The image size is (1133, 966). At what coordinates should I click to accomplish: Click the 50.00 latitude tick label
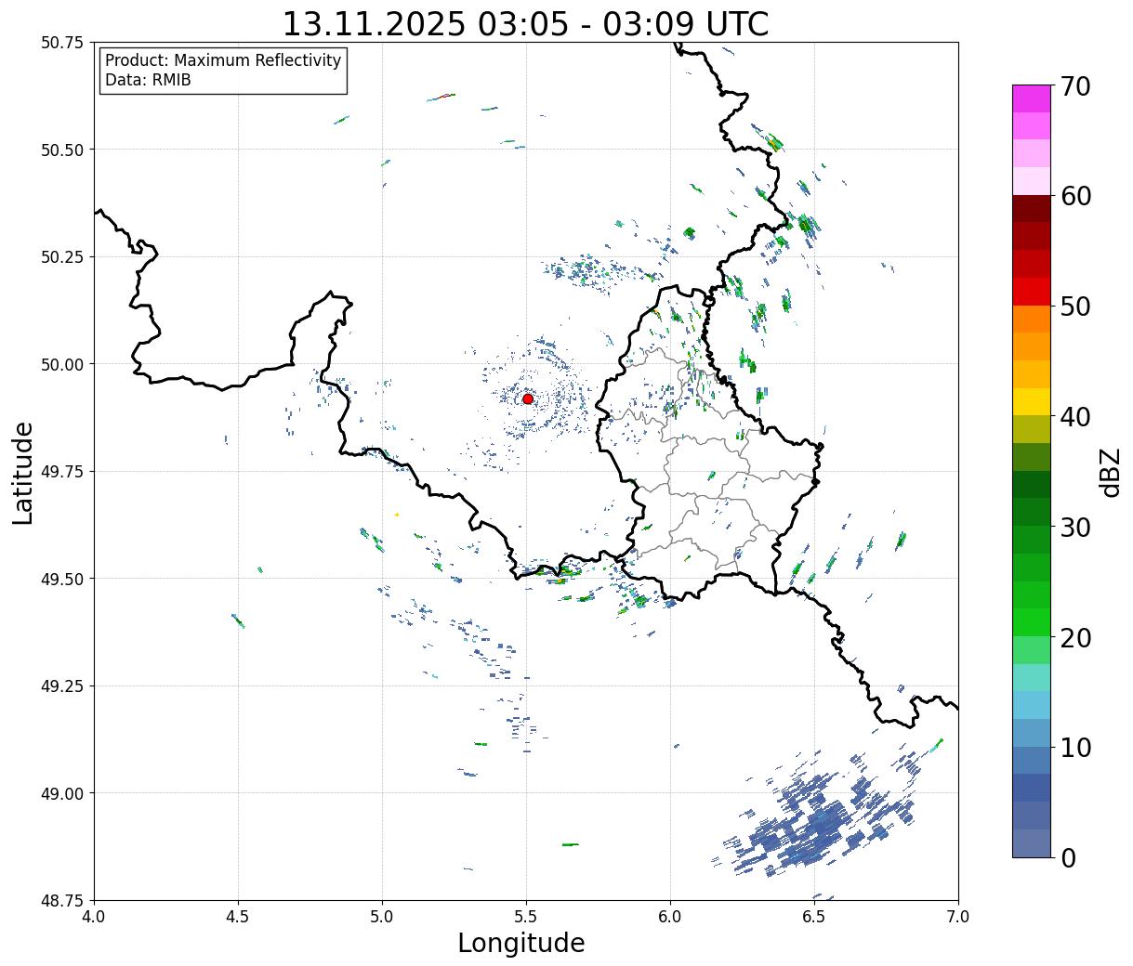coord(62,364)
